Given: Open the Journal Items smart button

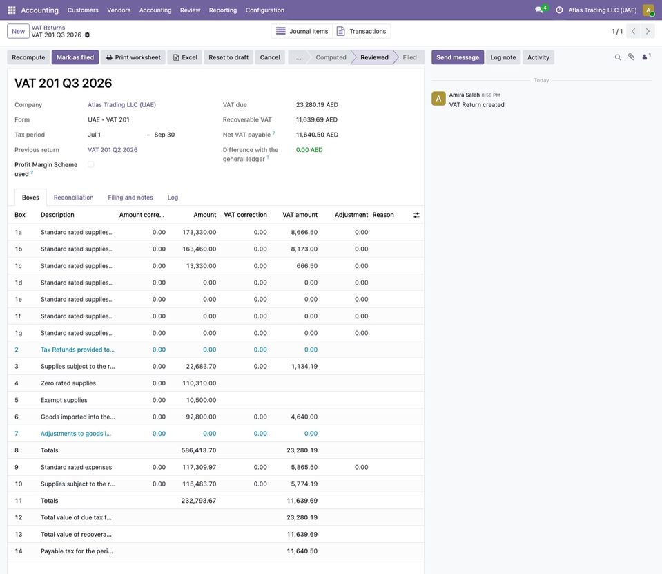Looking at the screenshot, I should [x=302, y=31].
